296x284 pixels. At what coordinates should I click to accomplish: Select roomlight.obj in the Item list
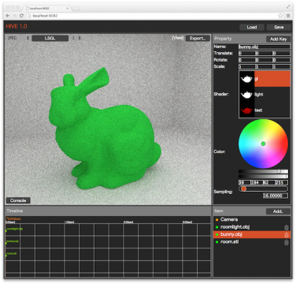coord(252,227)
